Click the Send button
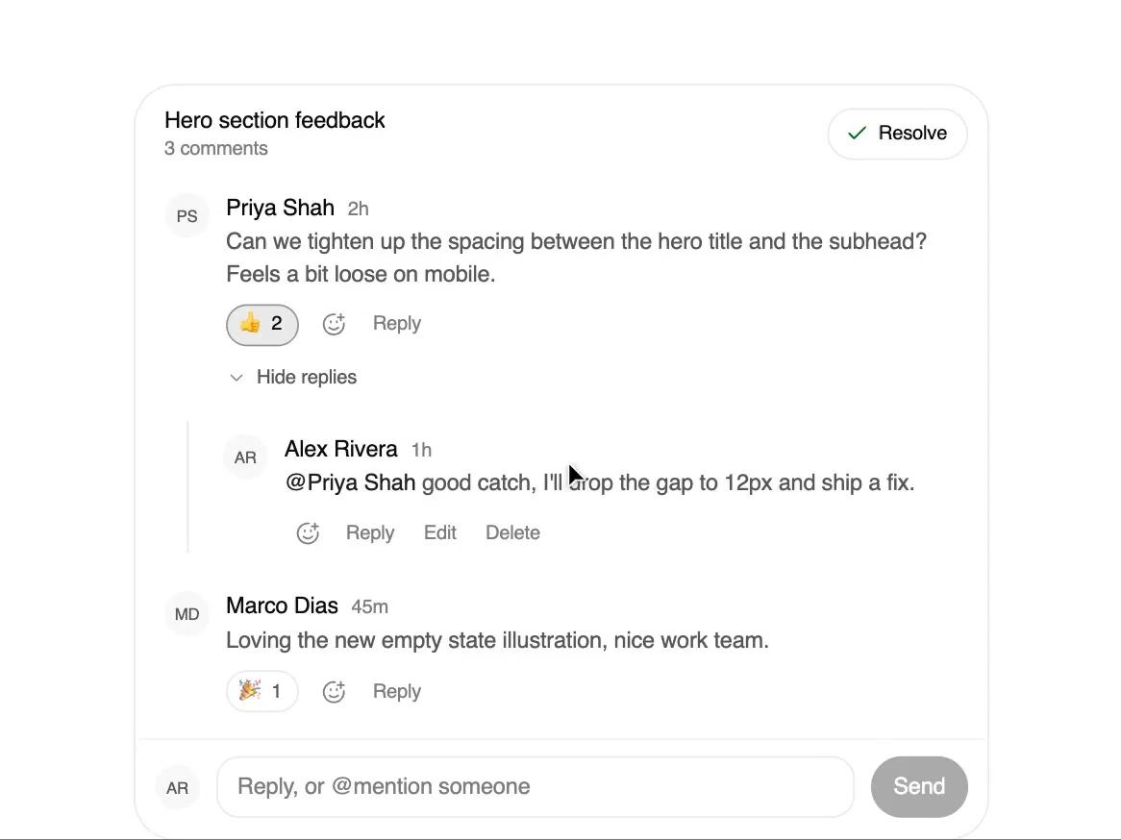Viewport: 1121px width, 840px height. coord(919,786)
